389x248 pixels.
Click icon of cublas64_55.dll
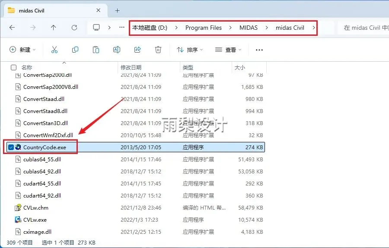tap(18, 159)
